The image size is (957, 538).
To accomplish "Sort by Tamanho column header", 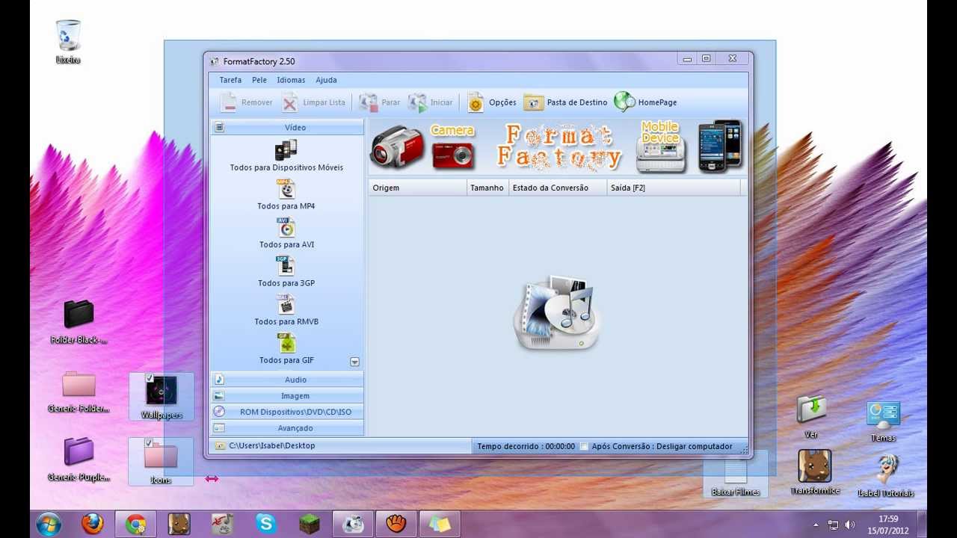I will (487, 188).
